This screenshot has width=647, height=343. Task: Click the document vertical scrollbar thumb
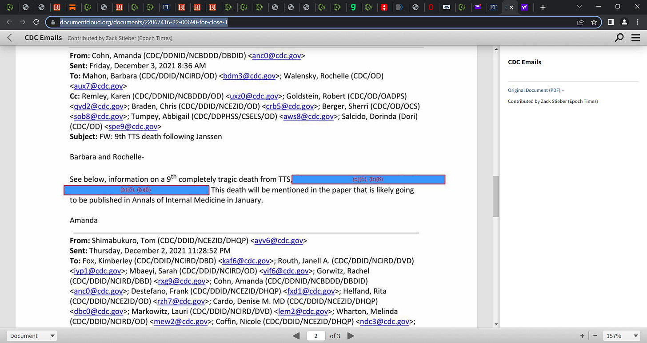click(x=496, y=196)
